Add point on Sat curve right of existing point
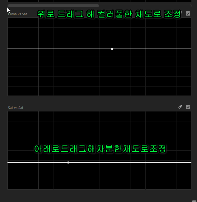The height and width of the screenshot is (202, 197). click(131, 162)
